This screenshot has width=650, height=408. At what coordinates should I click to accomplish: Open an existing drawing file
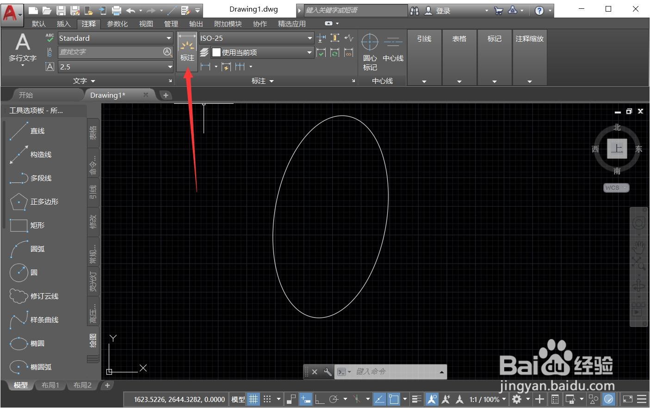coord(47,10)
